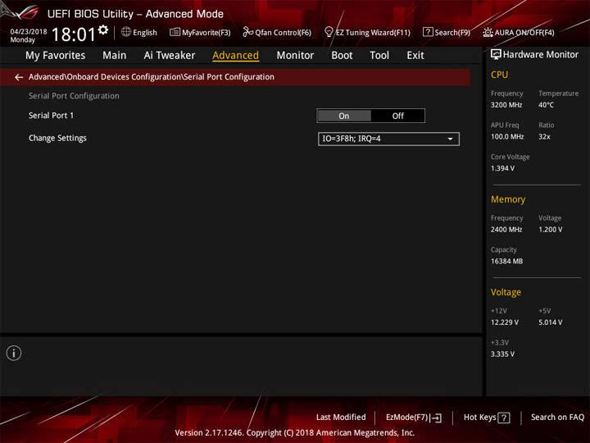Click the Memory section heading
The image size is (590, 443).
[508, 199]
